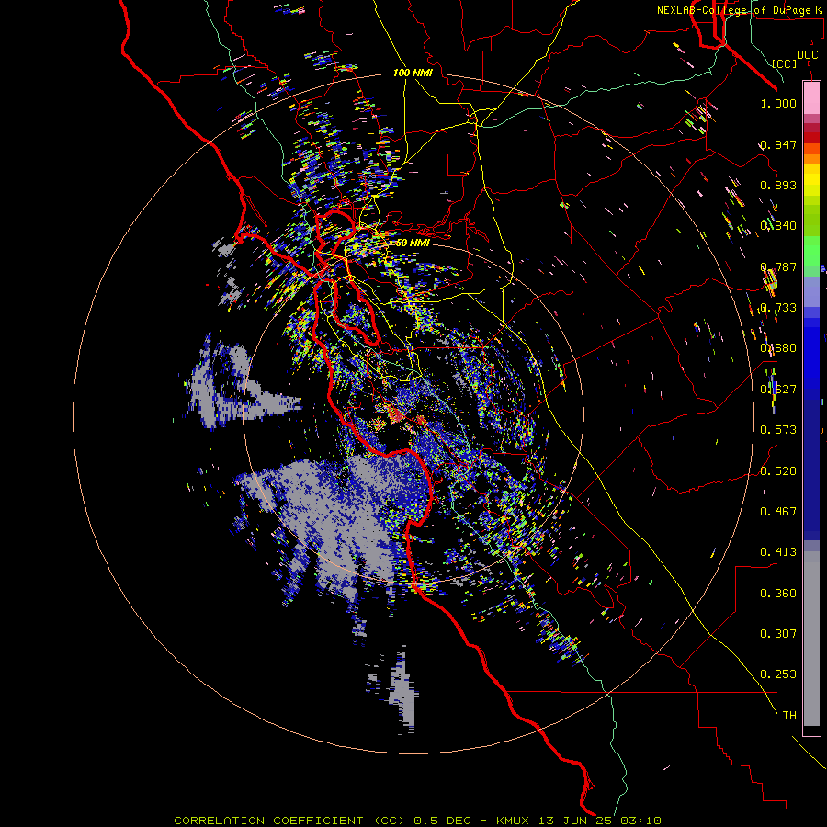Click the 0.627 legend value
Image resolution: width=827 pixels, height=827 pixels.
[778, 390]
